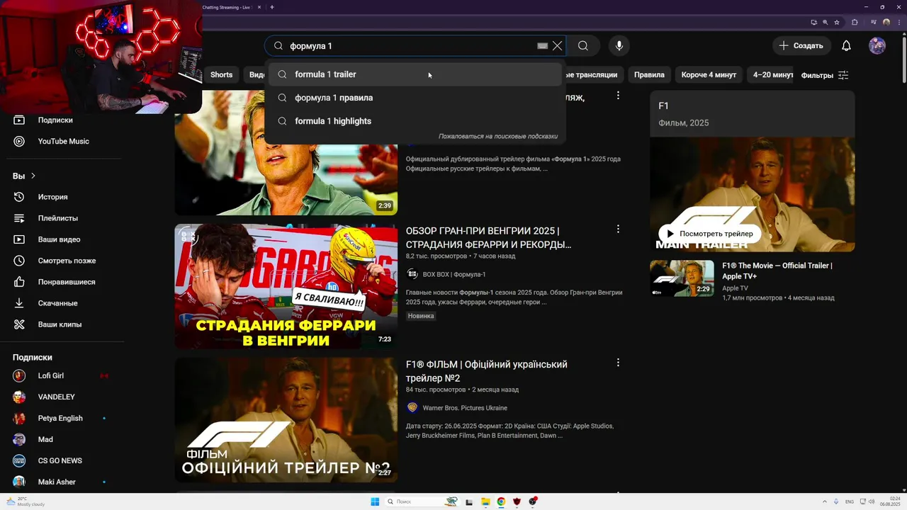
Task: Open Warner Bros. Pictures Ukraine channel
Action: point(465,408)
